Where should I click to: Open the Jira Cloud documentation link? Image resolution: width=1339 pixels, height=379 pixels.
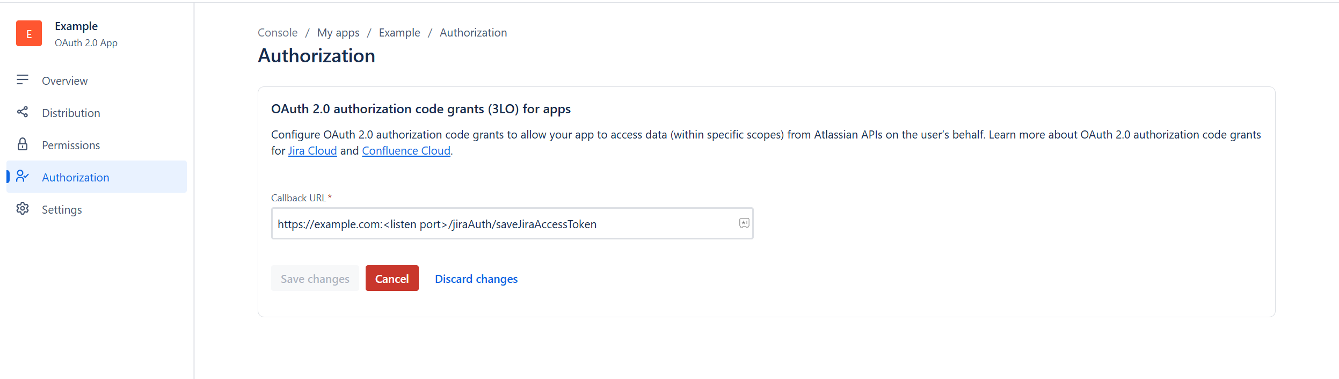[312, 151]
